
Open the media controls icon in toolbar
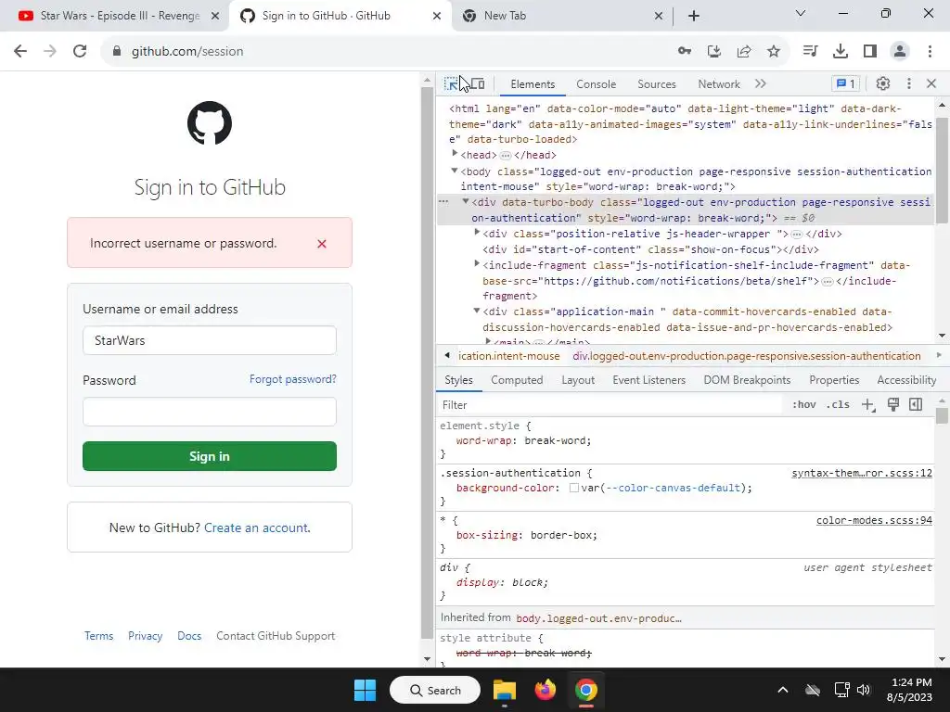pyautogui.click(x=810, y=52)
